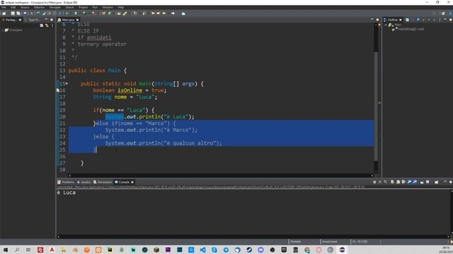The height and width of the screenshot is (254, 453).
Task: Toggle Scroll Lock in Console toolbar
Action: (398, 182)
